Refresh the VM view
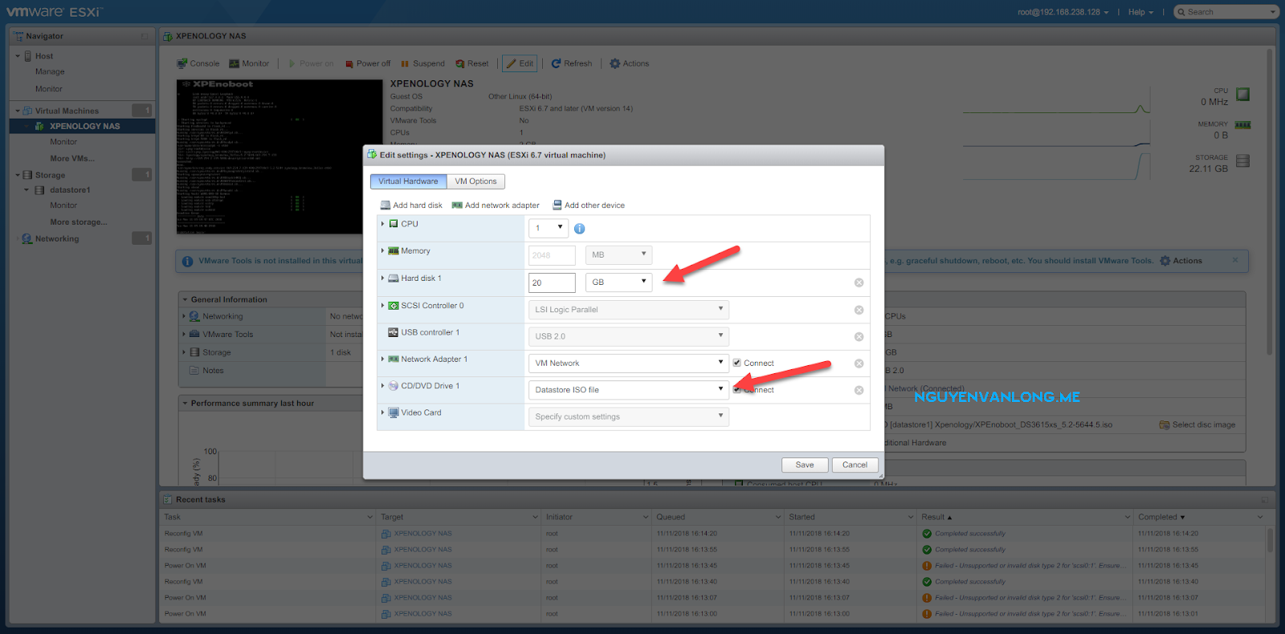The image size is (1285, 634). [x=572, y=63]
